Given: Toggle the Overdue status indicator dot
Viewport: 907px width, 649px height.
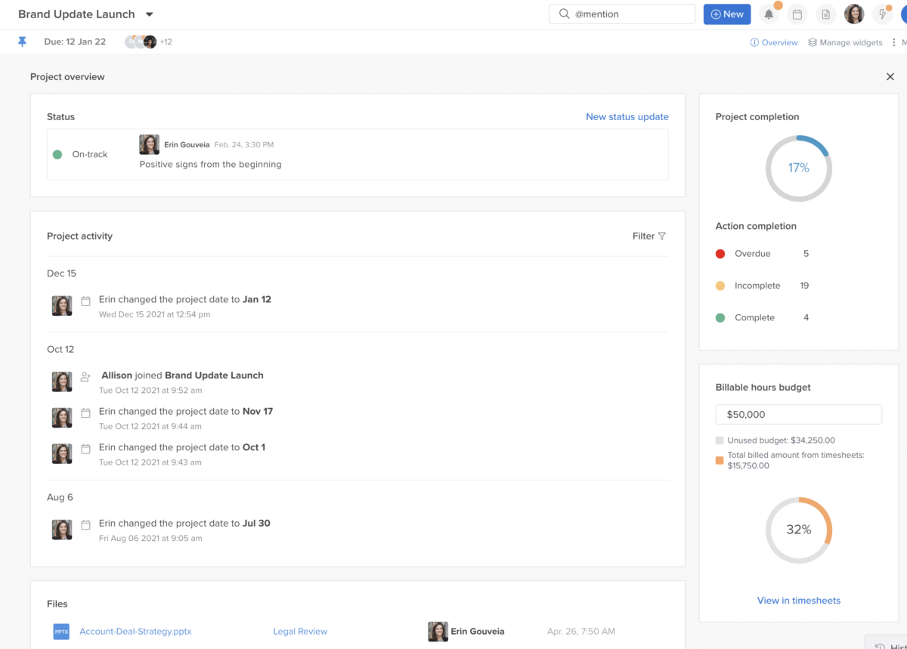Looking at the screenshot, I should (x=720, y=254).
